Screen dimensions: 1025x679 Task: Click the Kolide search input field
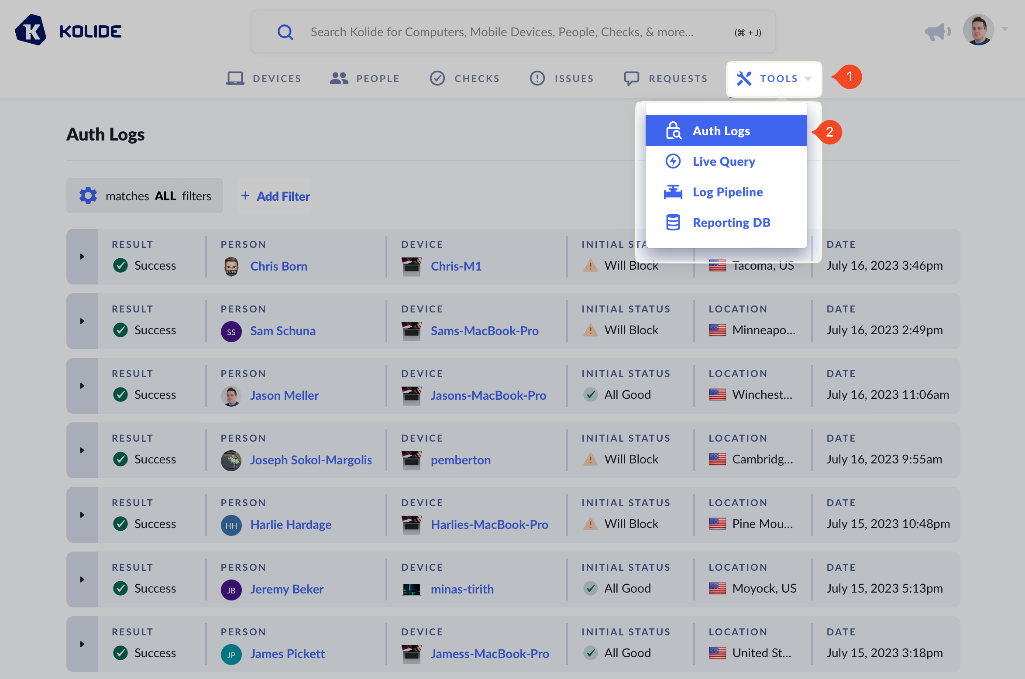(502, 32)
